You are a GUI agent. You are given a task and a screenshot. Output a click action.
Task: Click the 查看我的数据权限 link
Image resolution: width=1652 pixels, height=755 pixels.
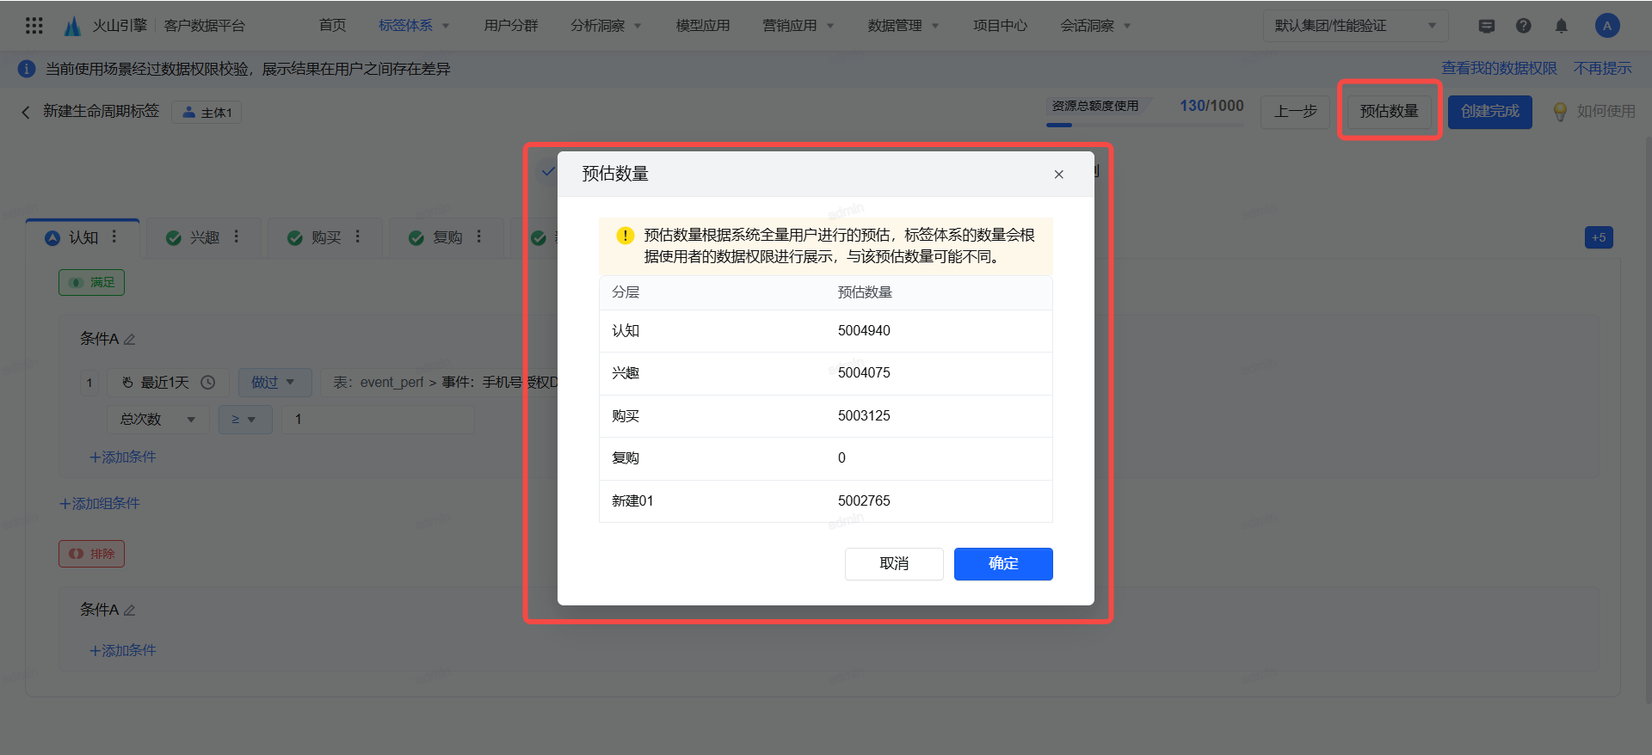click(x=1499, y=68)
